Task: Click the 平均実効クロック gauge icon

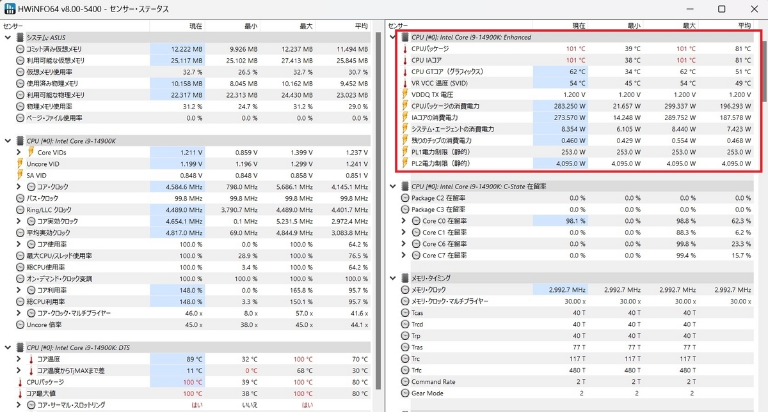Action: pos(20,233)
